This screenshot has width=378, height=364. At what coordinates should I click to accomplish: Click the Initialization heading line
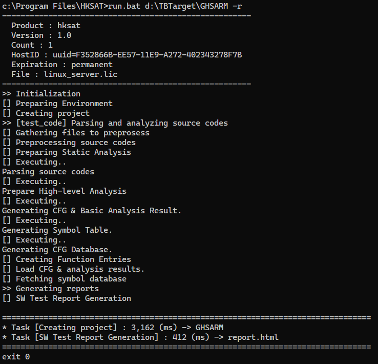point(41,94)
